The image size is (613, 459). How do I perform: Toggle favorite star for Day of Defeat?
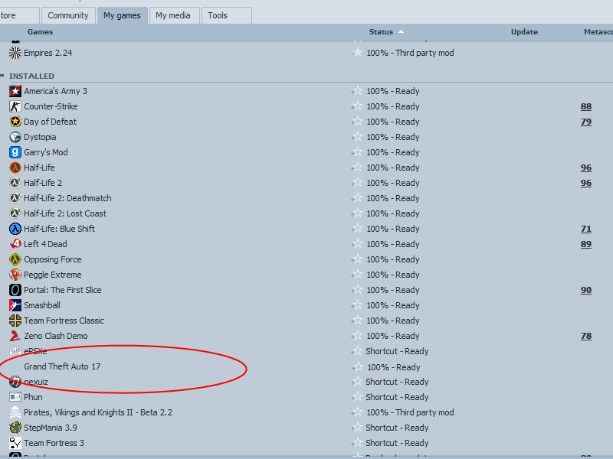356,122
